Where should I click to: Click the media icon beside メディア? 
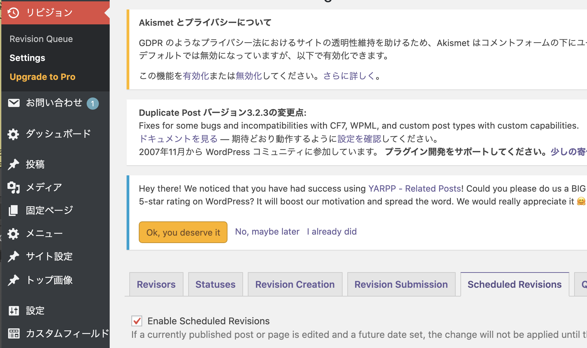14,187
